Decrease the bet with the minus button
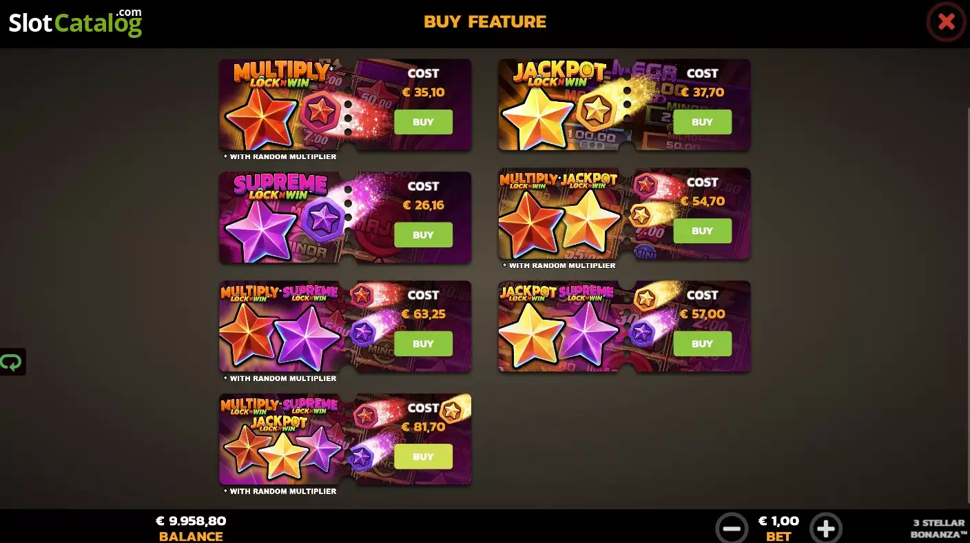 (732, 529)
